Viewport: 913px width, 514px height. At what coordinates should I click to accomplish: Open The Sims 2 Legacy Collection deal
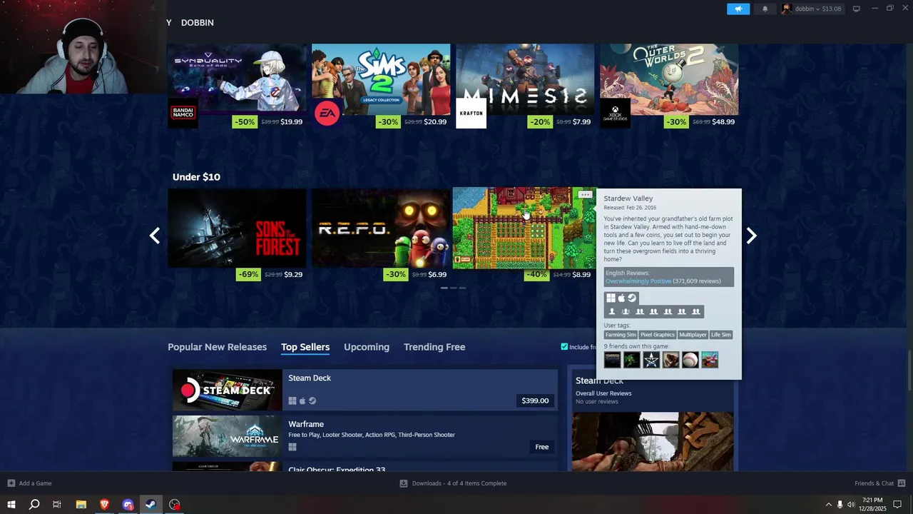(381, 79)
